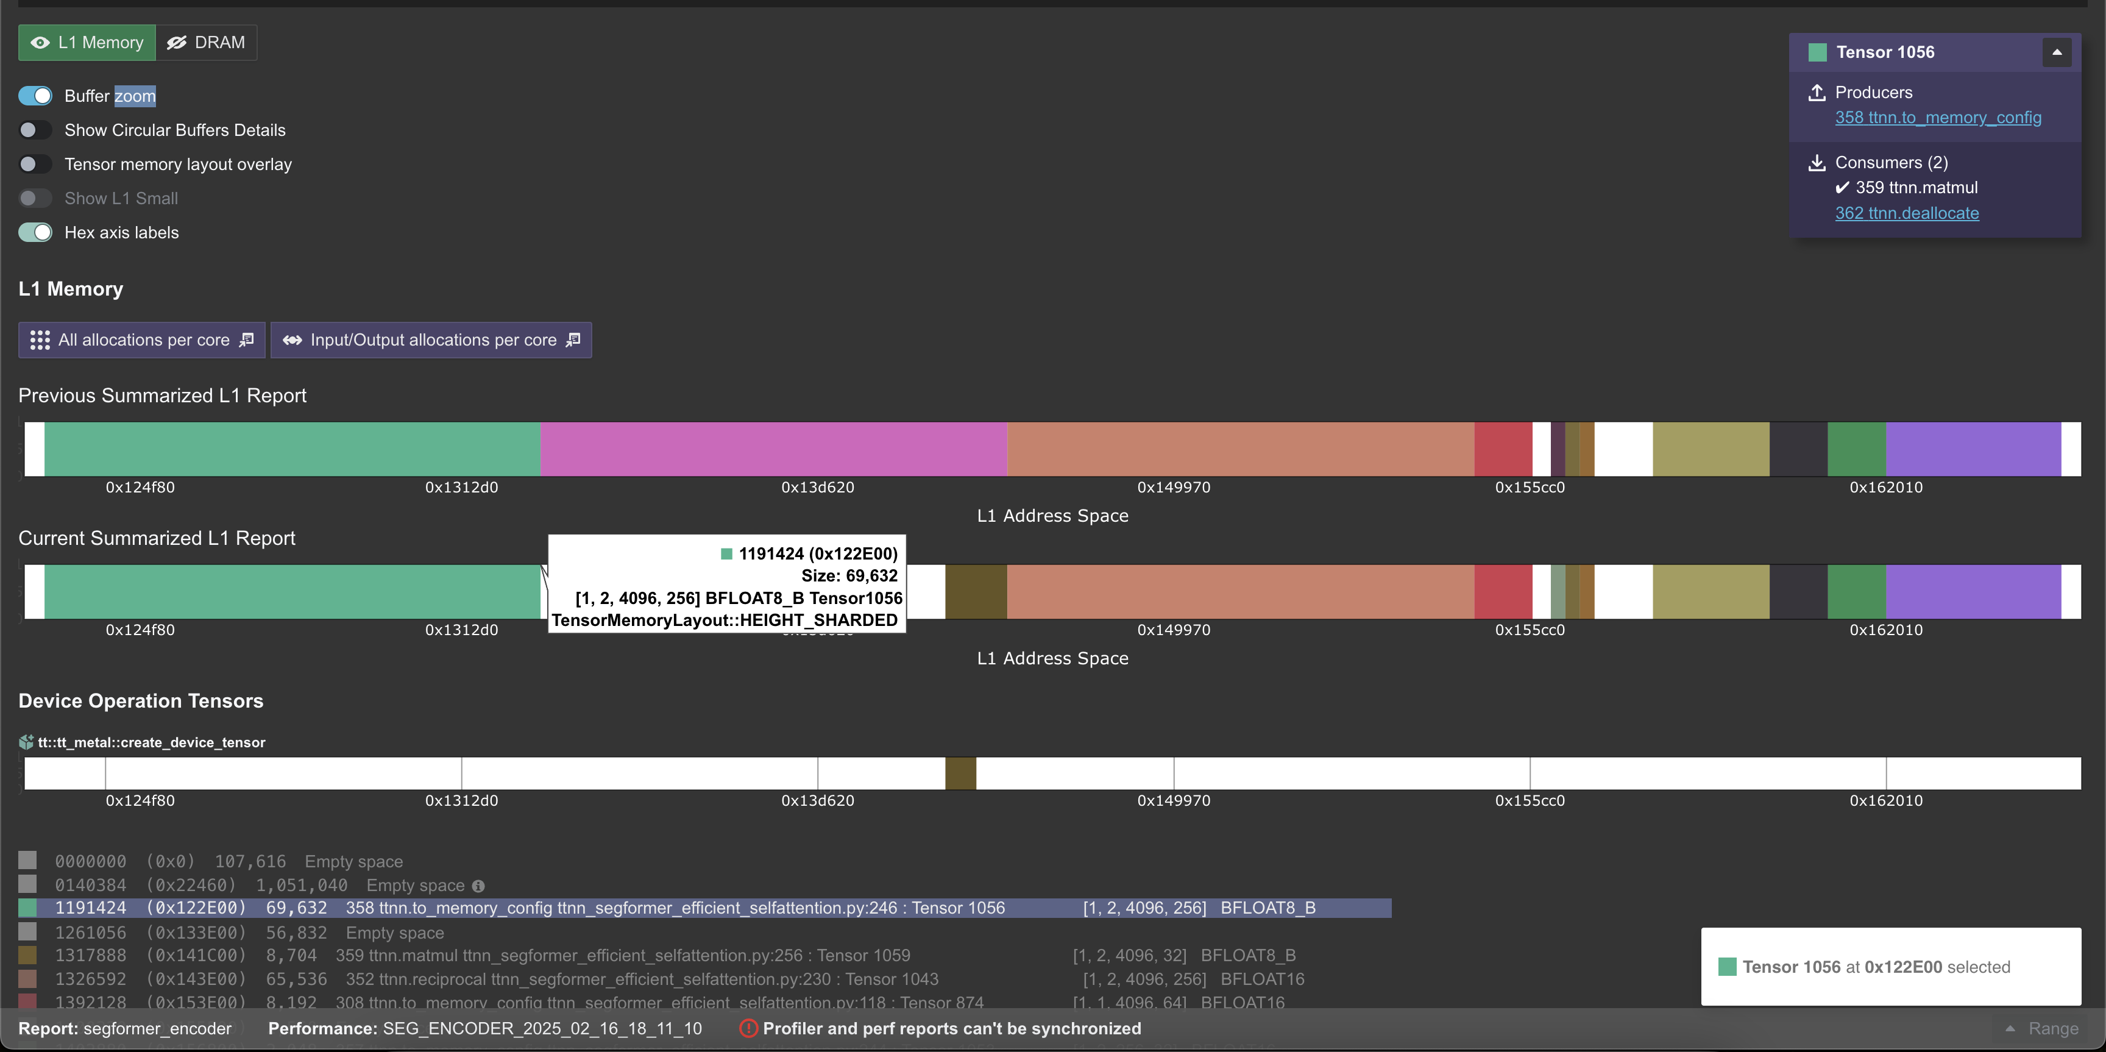Click the logo icon beside create_device_tensor
Screen dimensions: 2106x1052
click(26, 741)
